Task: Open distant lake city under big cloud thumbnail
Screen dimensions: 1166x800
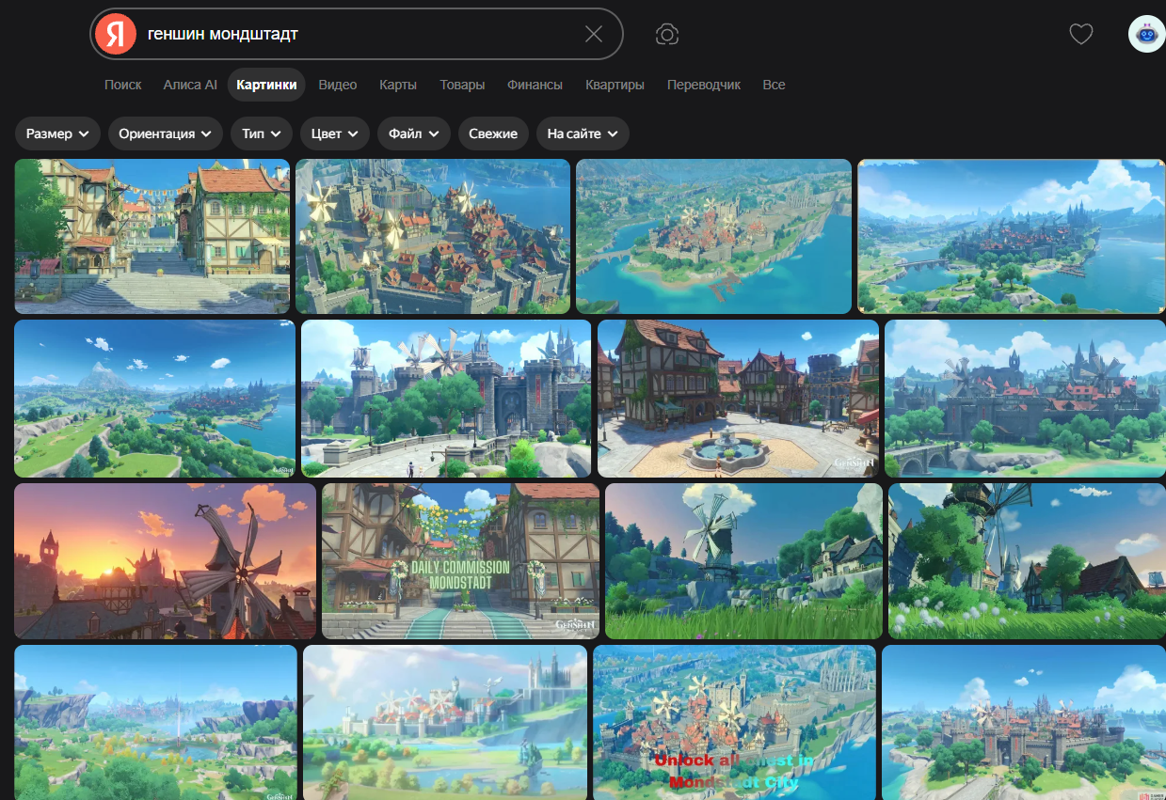Action: [1012, 236]
